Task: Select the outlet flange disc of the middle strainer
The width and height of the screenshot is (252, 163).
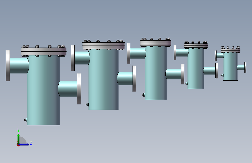Action: pyautogui.click(x=183, y=74)
